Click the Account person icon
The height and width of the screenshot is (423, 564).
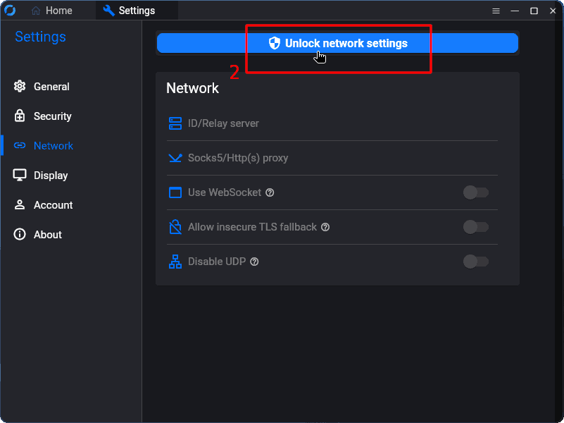(x=20, y=205)
